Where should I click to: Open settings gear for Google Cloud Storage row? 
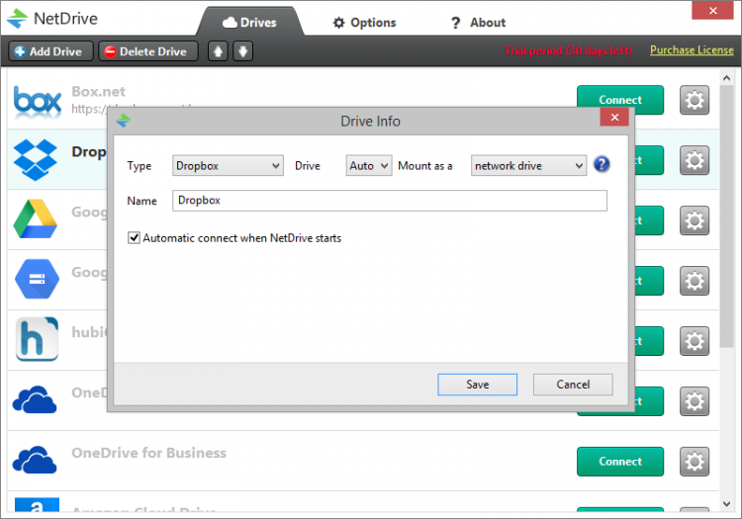coord(695,281)
